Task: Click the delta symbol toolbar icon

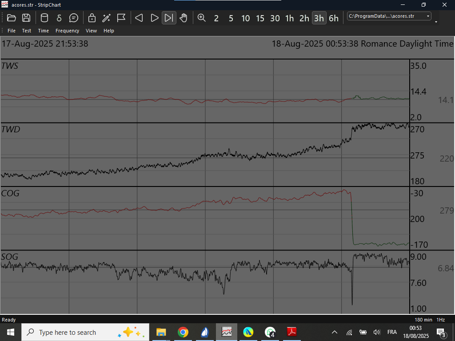Action: (x=59, y=18)
